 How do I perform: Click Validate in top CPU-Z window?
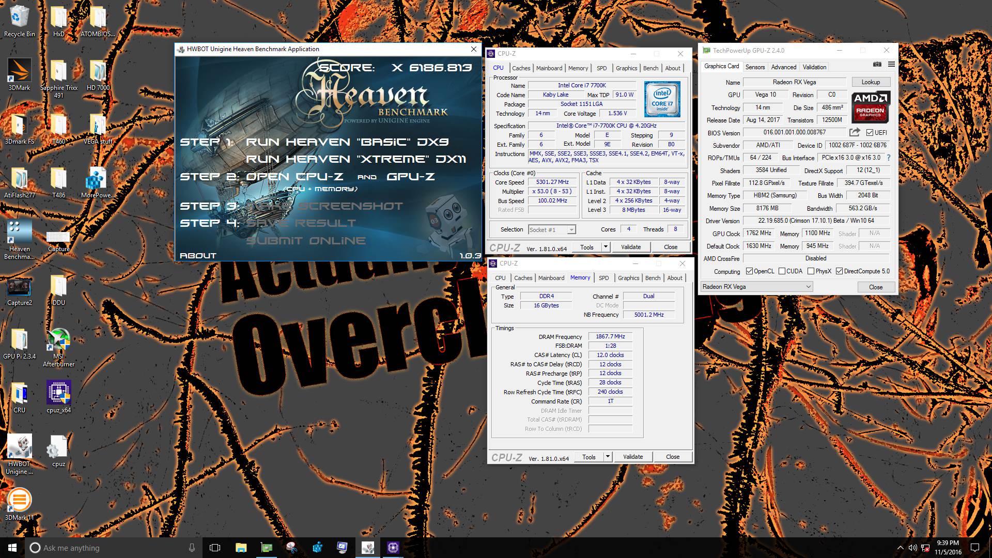coord(630,247)
